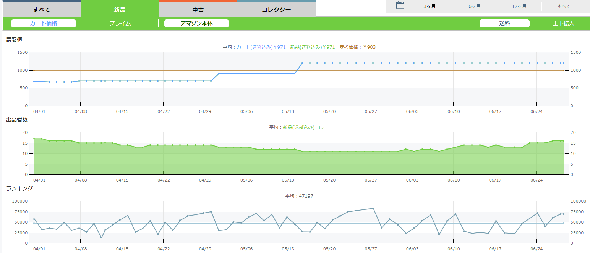Click the ranking peak point near 05/27
Image resolution: width=590 pixels, height=253 pixels.
pyautogui.click(x=373, y=208)
